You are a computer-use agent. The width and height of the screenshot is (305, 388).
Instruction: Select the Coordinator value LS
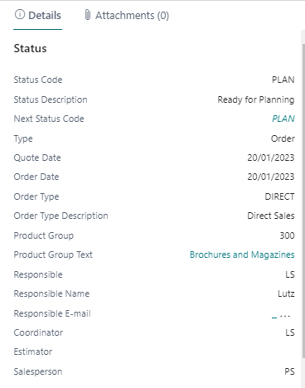click(x=290, y=332)
